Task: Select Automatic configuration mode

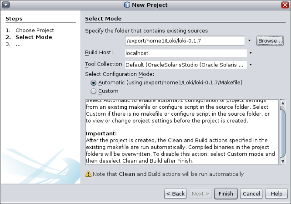Action: tap(94, 82)
